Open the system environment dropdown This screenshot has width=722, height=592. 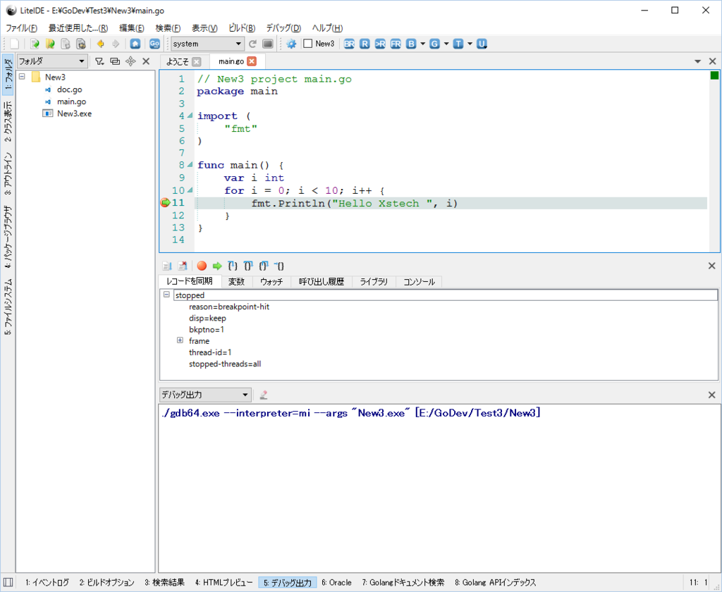[x=207, y=44]
